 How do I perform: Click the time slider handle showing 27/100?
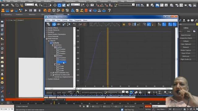[55, 100]
